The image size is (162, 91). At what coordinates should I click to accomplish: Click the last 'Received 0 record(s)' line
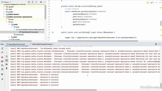click(34, 85)
